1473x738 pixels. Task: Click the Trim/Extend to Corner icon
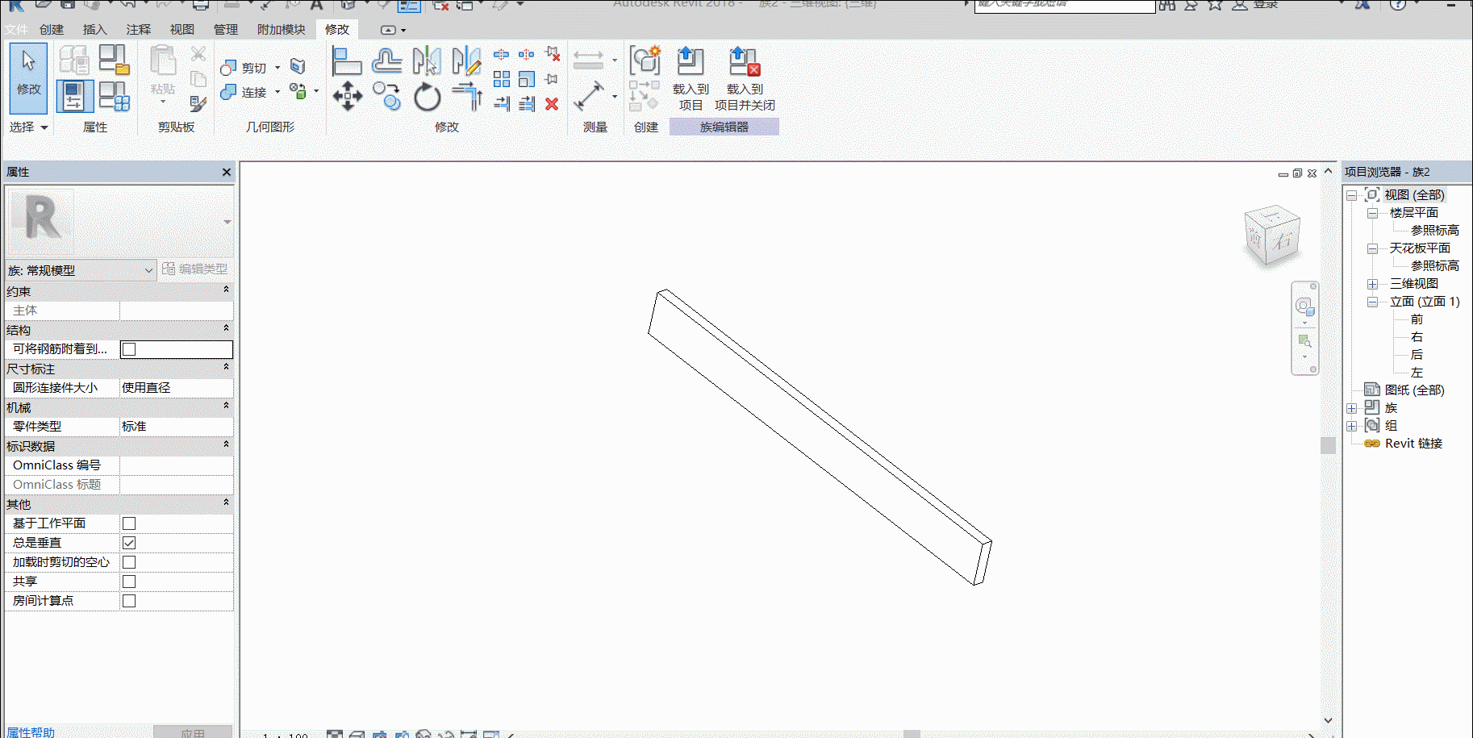[x=466, y=97]
